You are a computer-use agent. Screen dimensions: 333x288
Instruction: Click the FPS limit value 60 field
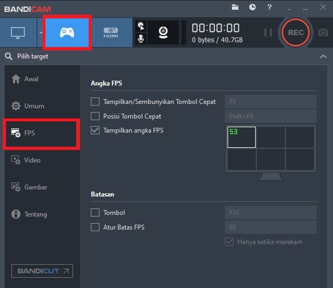(271, 227)
